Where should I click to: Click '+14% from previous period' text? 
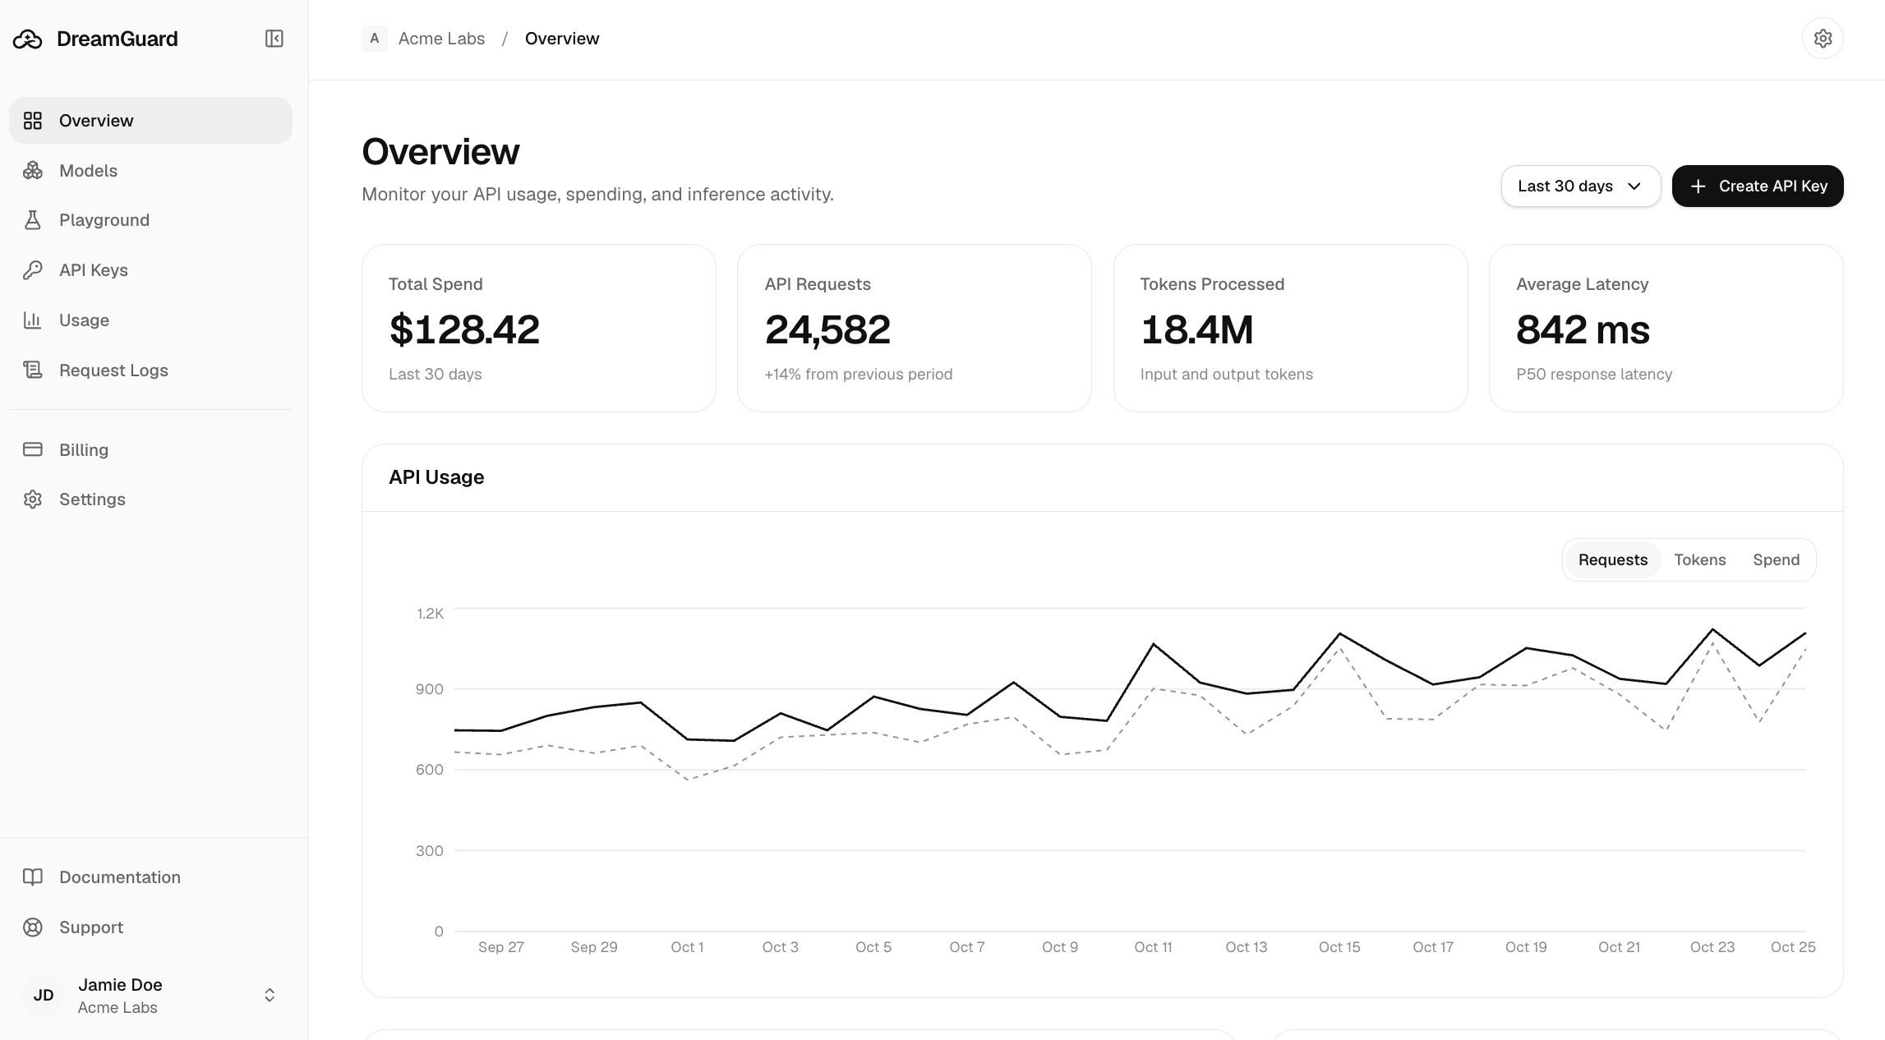[x=859, y=375]
